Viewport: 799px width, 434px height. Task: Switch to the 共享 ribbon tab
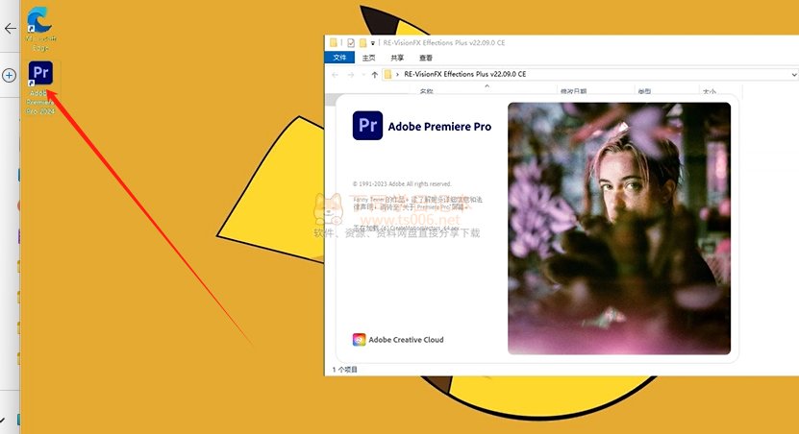point(397,58)
